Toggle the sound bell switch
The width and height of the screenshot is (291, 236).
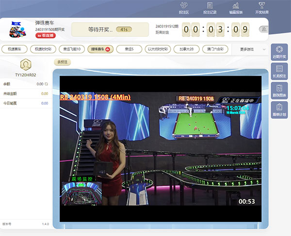pos(263,29)
